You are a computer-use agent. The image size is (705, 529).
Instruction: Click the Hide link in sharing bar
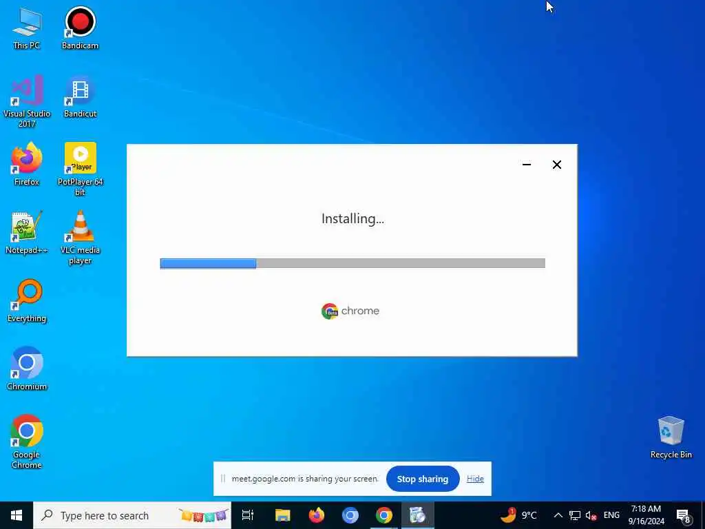[x=475, y=479]
